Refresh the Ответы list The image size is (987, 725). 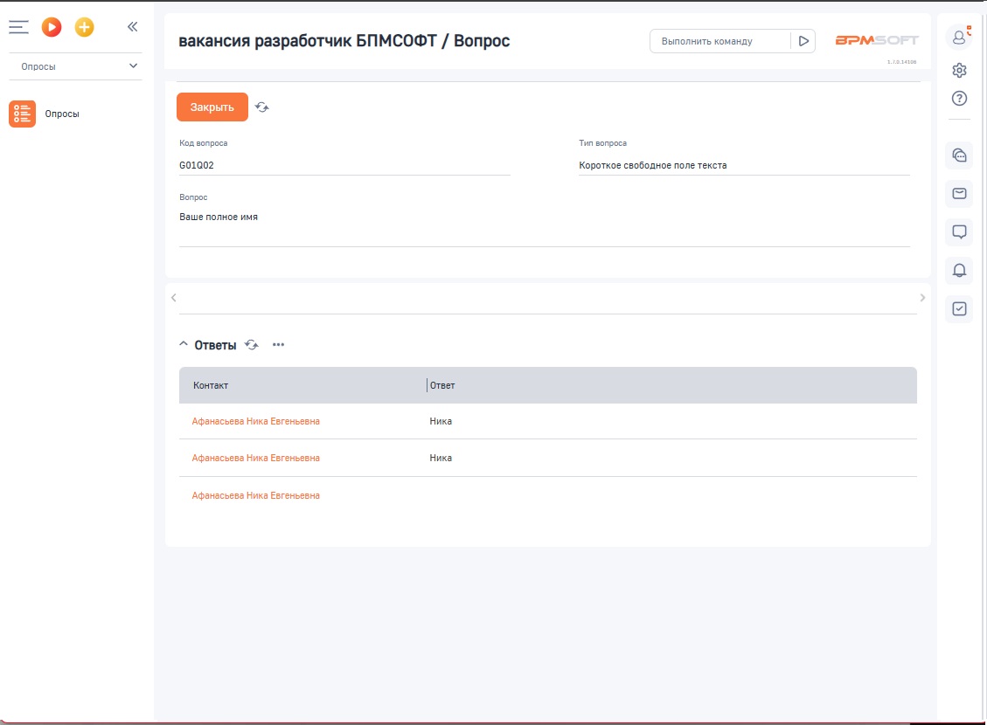[252, 345]
